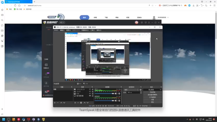This screenshot has height=122, width=217.
Task: Pop out the OBS Scenes dock
Action: tap(72, 87)
